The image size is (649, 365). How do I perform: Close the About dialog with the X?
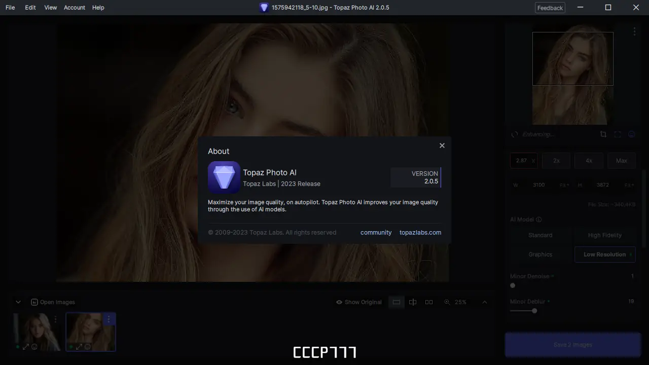pos(442,145)
